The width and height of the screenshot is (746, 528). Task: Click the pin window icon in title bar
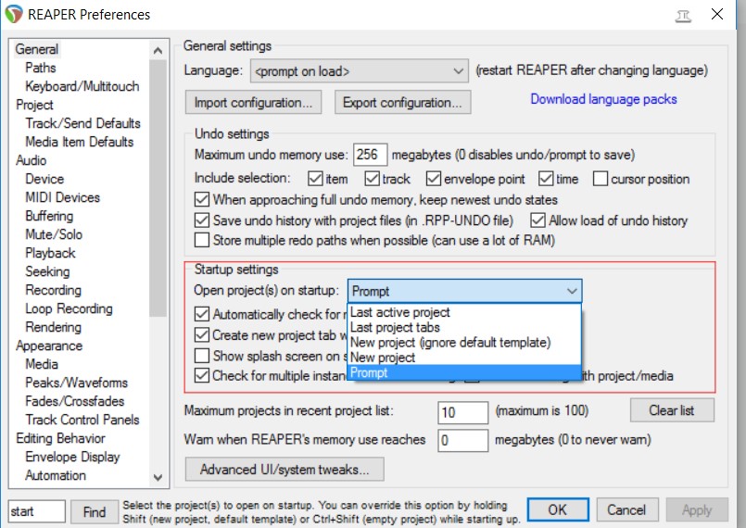coord(683,17)
